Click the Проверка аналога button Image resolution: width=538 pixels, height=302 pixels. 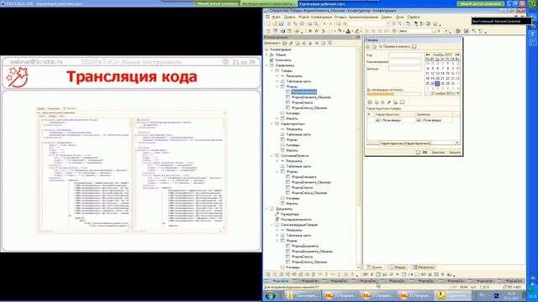[x=394, y=47]
